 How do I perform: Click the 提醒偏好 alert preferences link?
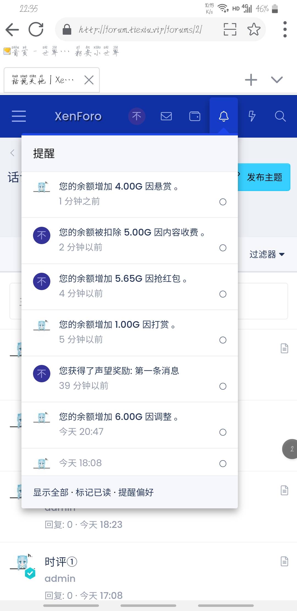pos(136,492)
